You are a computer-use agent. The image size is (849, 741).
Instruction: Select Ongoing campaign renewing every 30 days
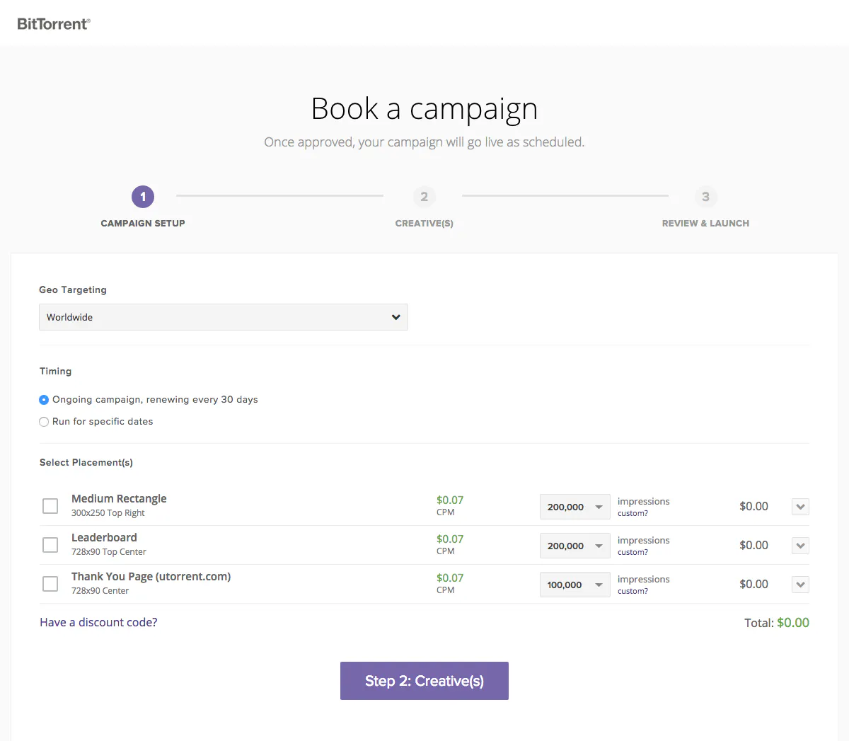(x=44, y=400)
